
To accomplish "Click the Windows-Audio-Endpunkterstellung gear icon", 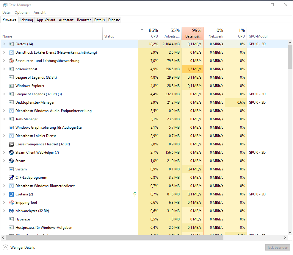I will [11, 111].
